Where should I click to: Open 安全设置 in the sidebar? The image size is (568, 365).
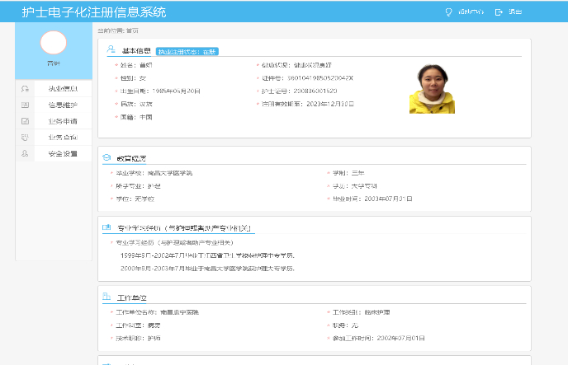tap(63, 153)
